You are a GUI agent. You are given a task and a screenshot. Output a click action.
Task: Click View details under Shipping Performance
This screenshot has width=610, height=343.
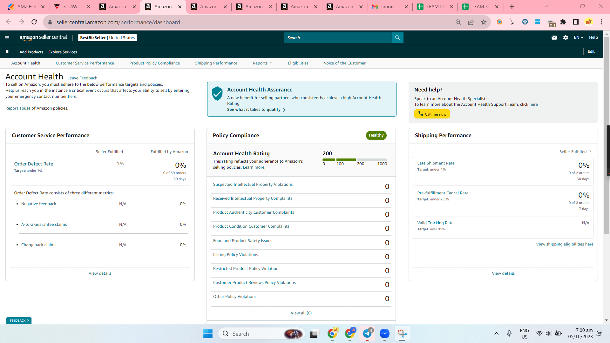(503, 273)
